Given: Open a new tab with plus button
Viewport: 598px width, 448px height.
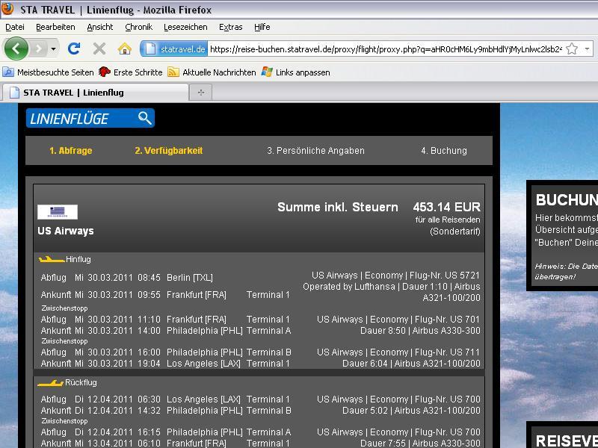Looking at the screenshot, I should 201,92.
